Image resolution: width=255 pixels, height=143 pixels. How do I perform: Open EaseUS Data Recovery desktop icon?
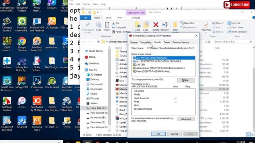pyautogui.click(x=7, y=84)
